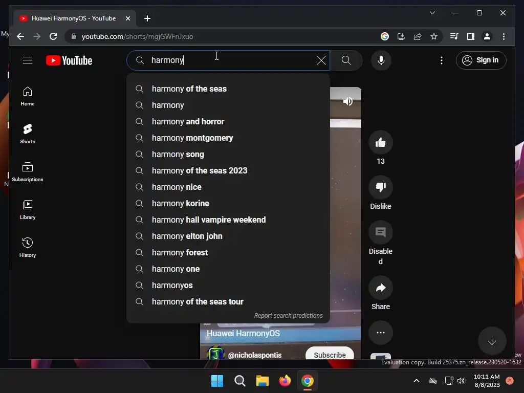Dislike the short with thumbs down
Screen dimensions: 524x393
381,187
